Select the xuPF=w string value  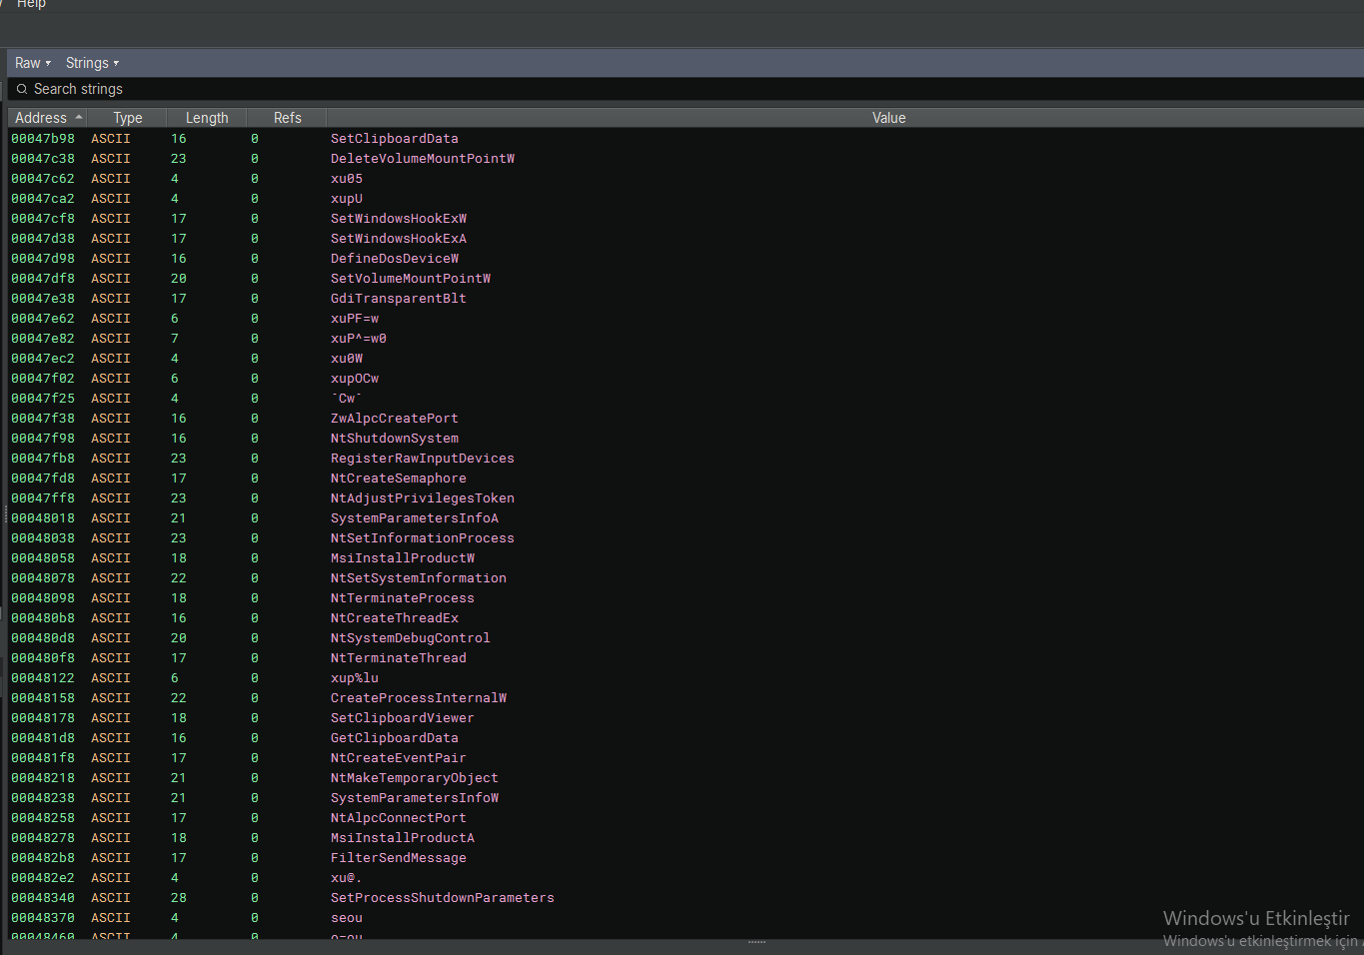pos(355,319)
